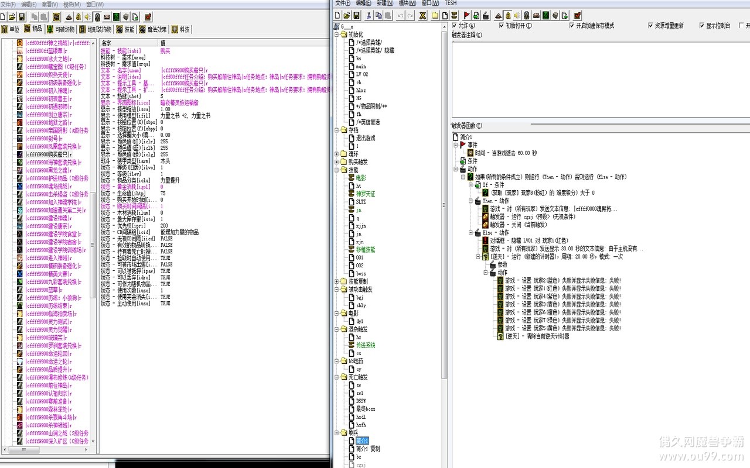Image resolution: width=750 pixels, height=468 pixels.
Task: Click the Save disk icon in Object Editor toolbar
Action: (21, 16)
